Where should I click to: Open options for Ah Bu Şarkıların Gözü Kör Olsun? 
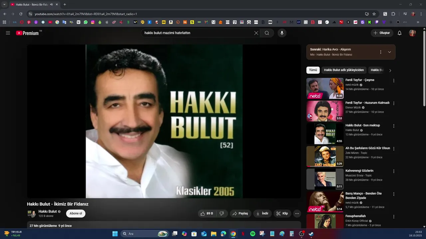pyautogui.click(x=394, y=149)
